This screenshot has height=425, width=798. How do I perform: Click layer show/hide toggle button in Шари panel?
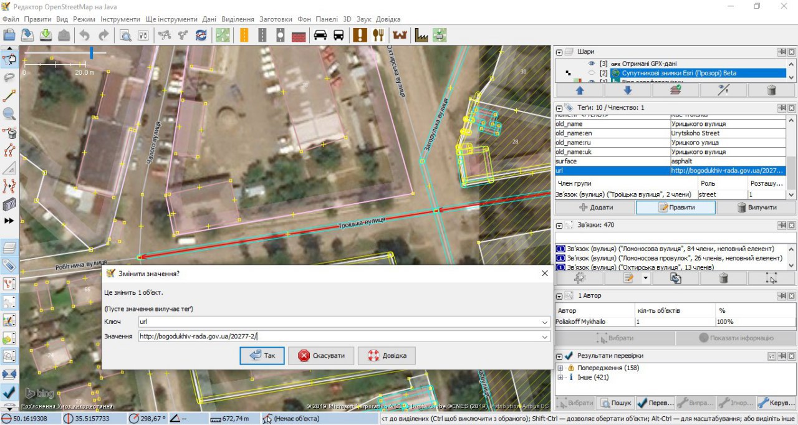[723, 90]
